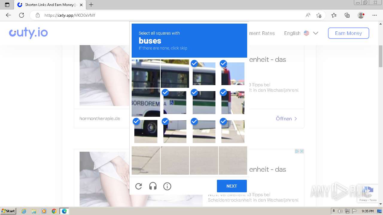Select the unselected second tile in the top row
Viewport: 383px width, 215px height.
coord(175,73)
